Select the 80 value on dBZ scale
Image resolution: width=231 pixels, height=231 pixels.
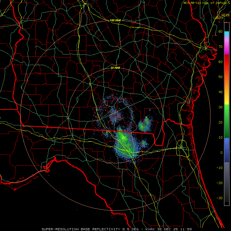(220, 31)
